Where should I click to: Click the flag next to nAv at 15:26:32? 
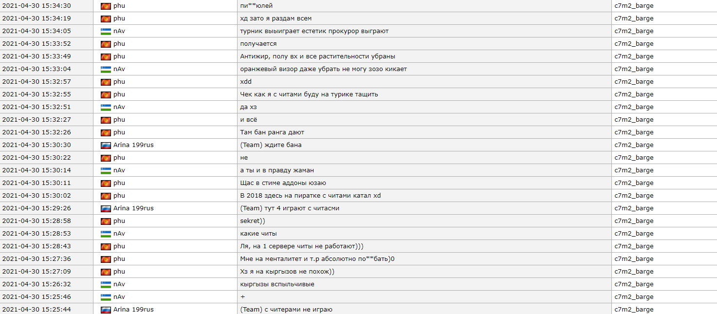106,284
